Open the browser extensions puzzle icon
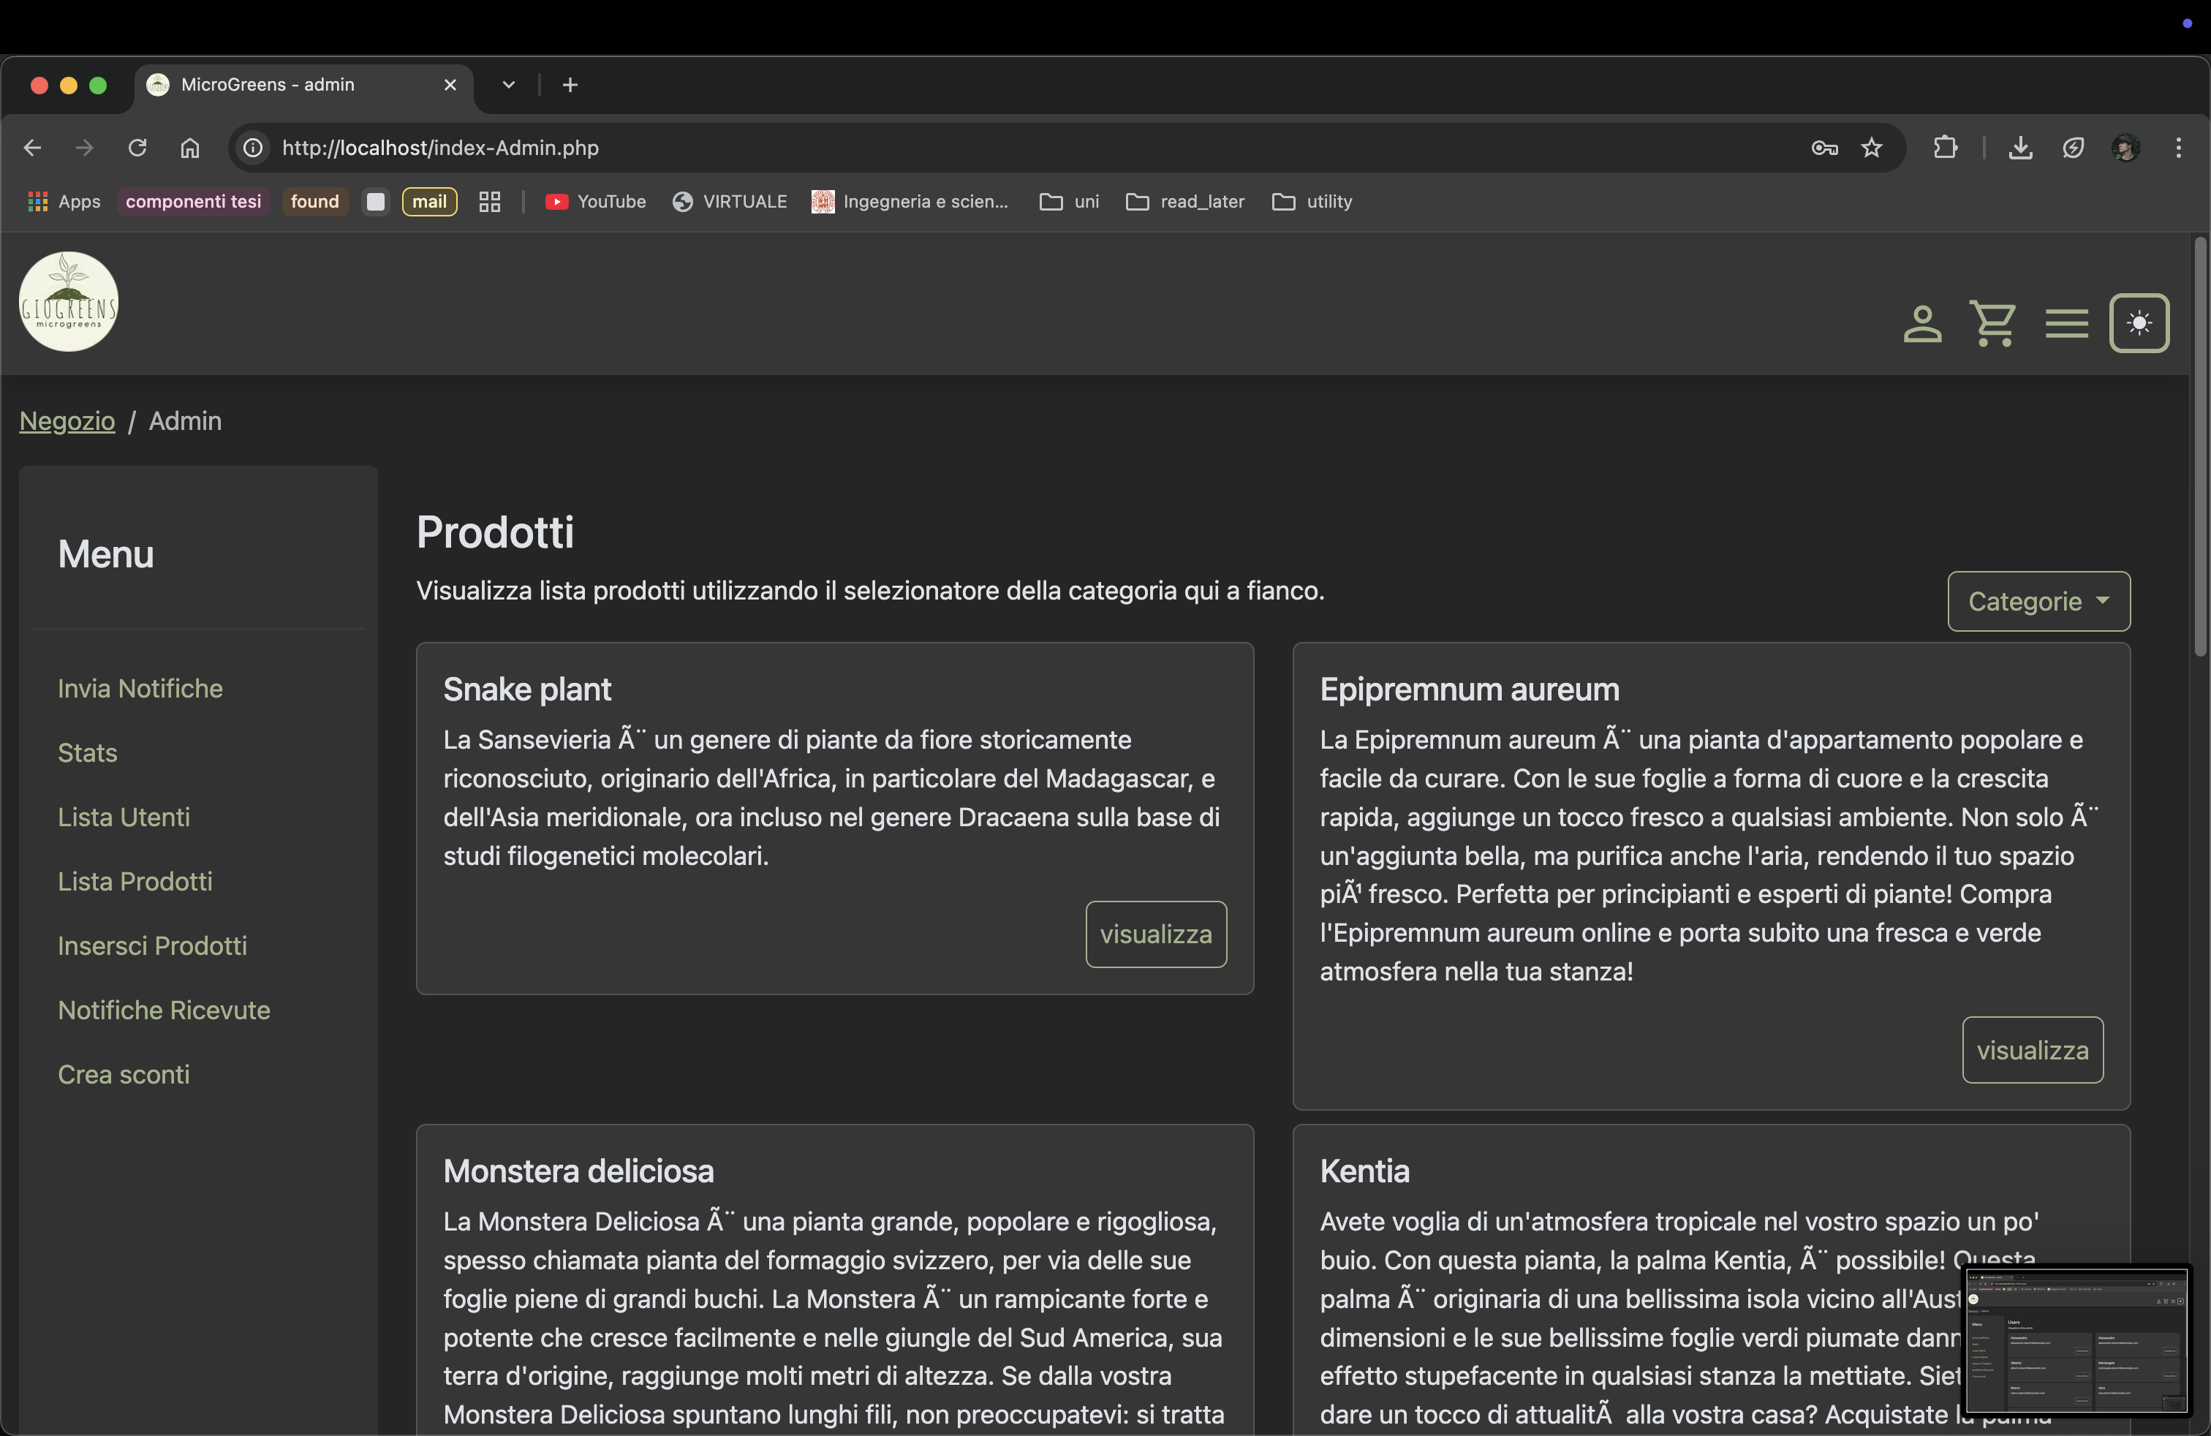Screen dimensions: 2211x1436 coord(1946,148)
